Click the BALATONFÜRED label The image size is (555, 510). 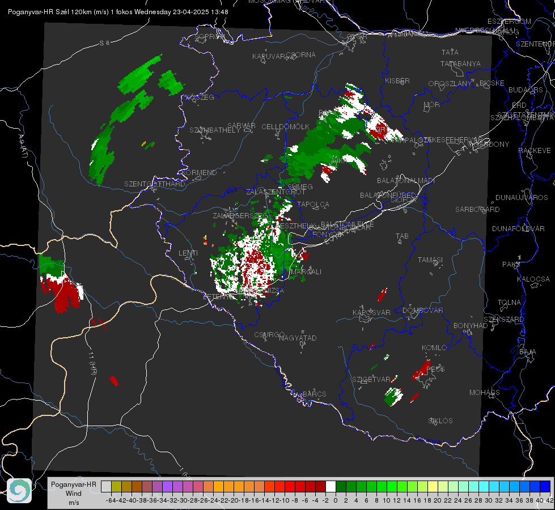tap(388, 195)
